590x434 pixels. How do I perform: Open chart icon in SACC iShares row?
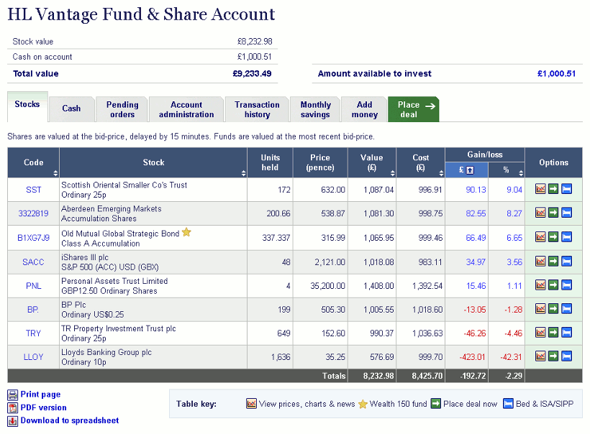click(x=540, y=261)
